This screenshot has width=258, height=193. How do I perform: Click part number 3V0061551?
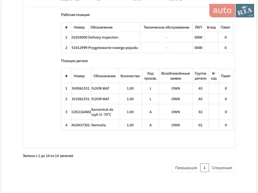(x=81, y=88)
